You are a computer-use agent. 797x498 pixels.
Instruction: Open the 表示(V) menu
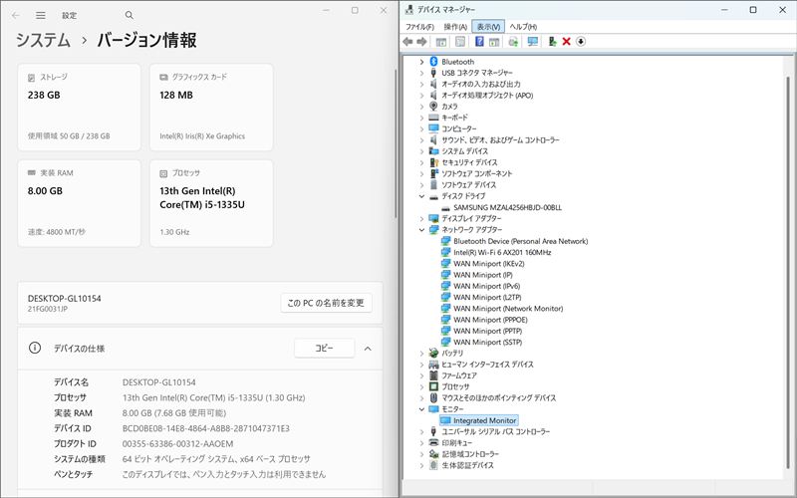488,26
